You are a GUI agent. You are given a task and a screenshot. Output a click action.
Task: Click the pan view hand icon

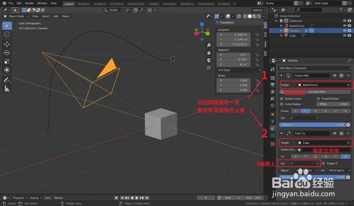209,53
